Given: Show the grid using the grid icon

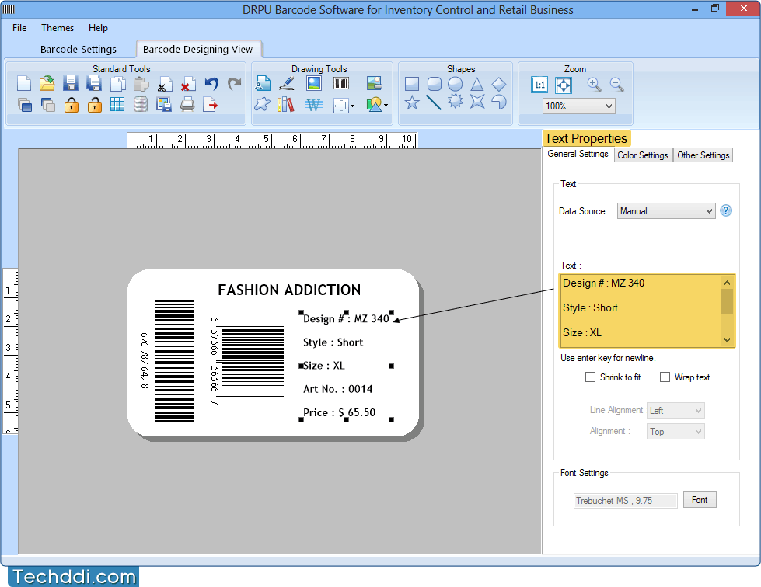Looking at the screenshot, I should (117, 105).
